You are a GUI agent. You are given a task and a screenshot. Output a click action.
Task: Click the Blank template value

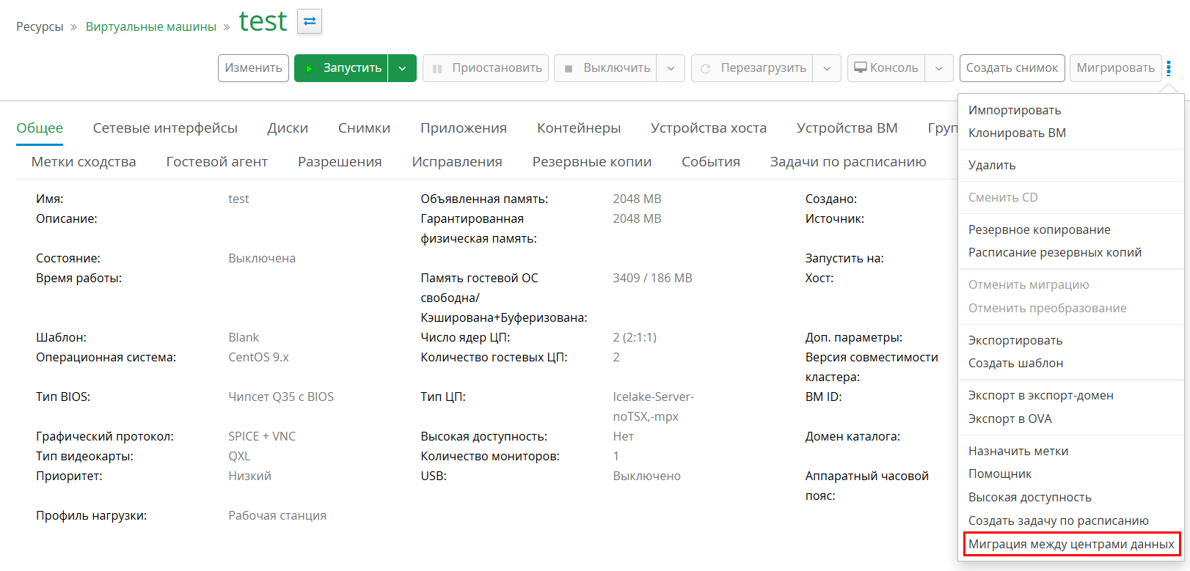click(244, 337)
